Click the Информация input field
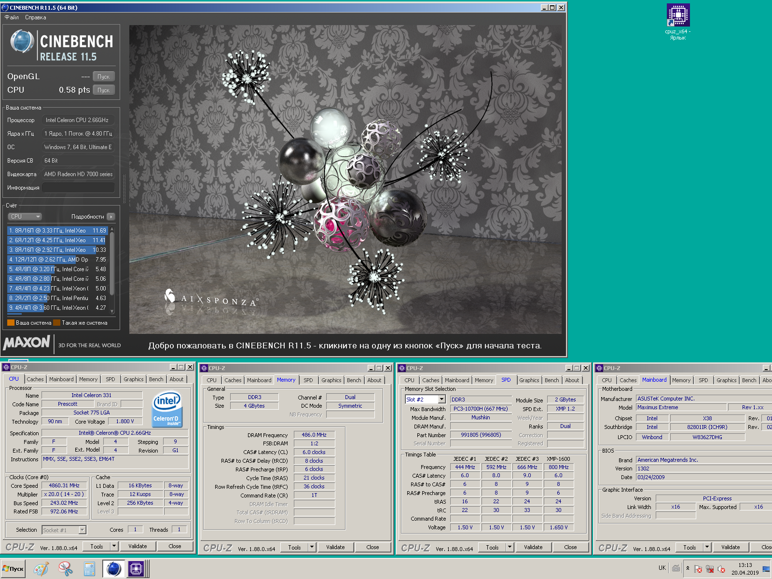Viewport: 772px width, 579px height. coord(78,188)
